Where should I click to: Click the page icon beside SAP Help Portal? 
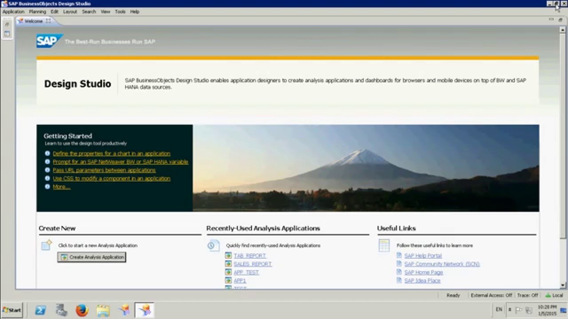pyautogui.click(x=399, y=256)
